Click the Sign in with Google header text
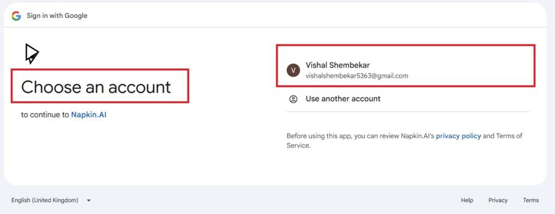 [57, 16]
